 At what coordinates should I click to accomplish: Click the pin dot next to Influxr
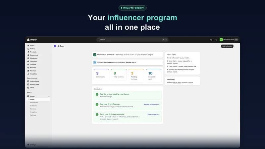click(x=49, y=96)
